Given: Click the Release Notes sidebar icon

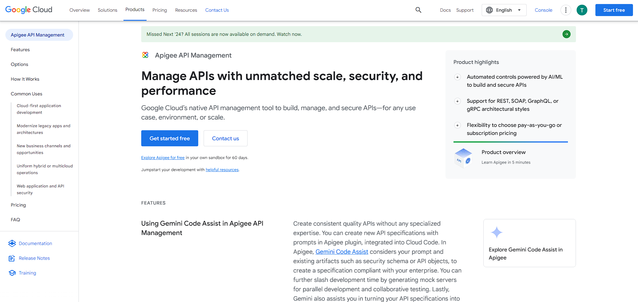Looking at the screenshot, I should click(12, 258).
